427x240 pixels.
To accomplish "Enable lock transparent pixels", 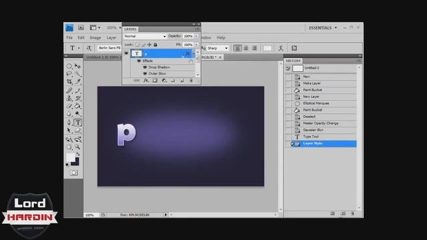I will tap(137, 45).
